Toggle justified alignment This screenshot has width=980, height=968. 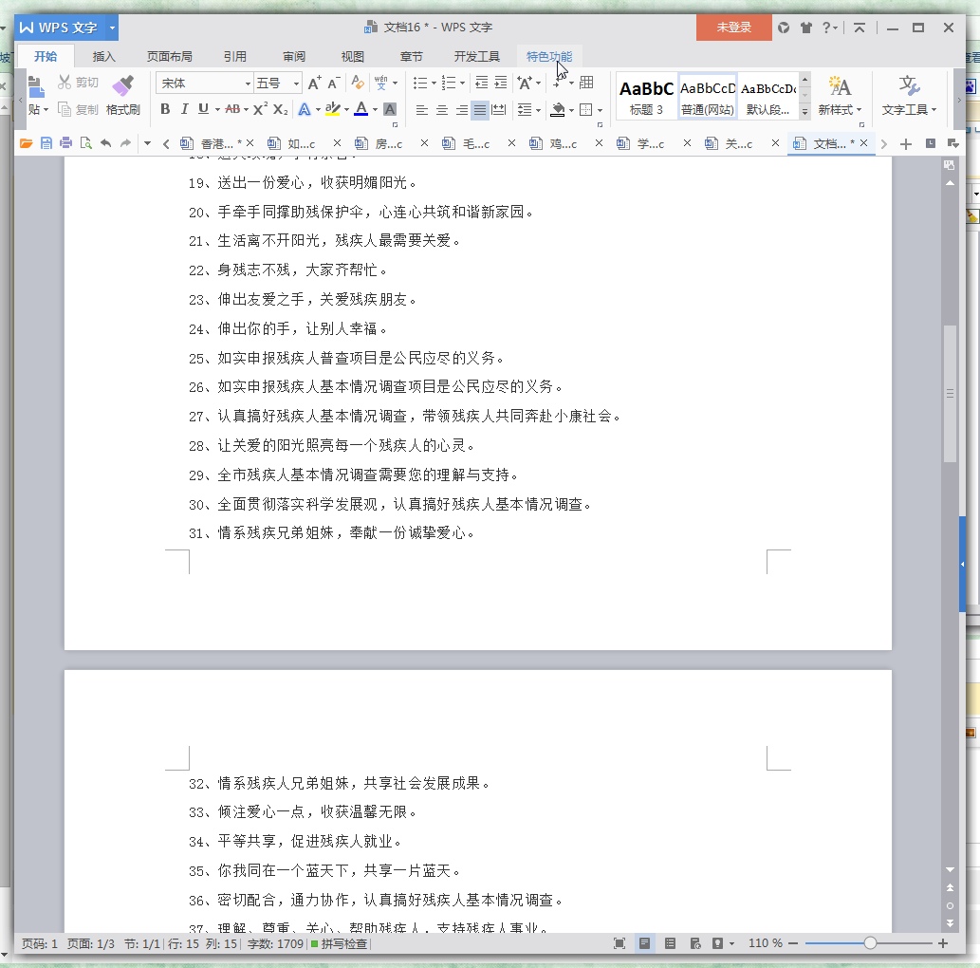pos(480,110)
